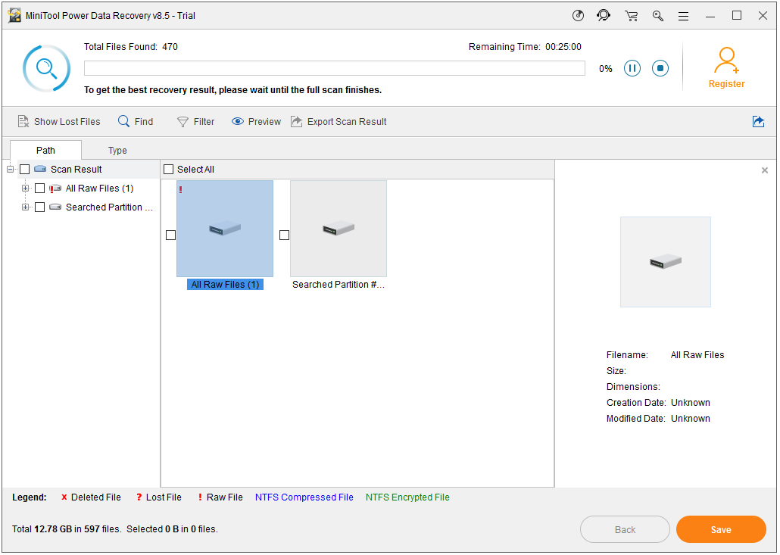Collapse the Scan Result tree node
780x555 pixels.
(x=10, y=170)
